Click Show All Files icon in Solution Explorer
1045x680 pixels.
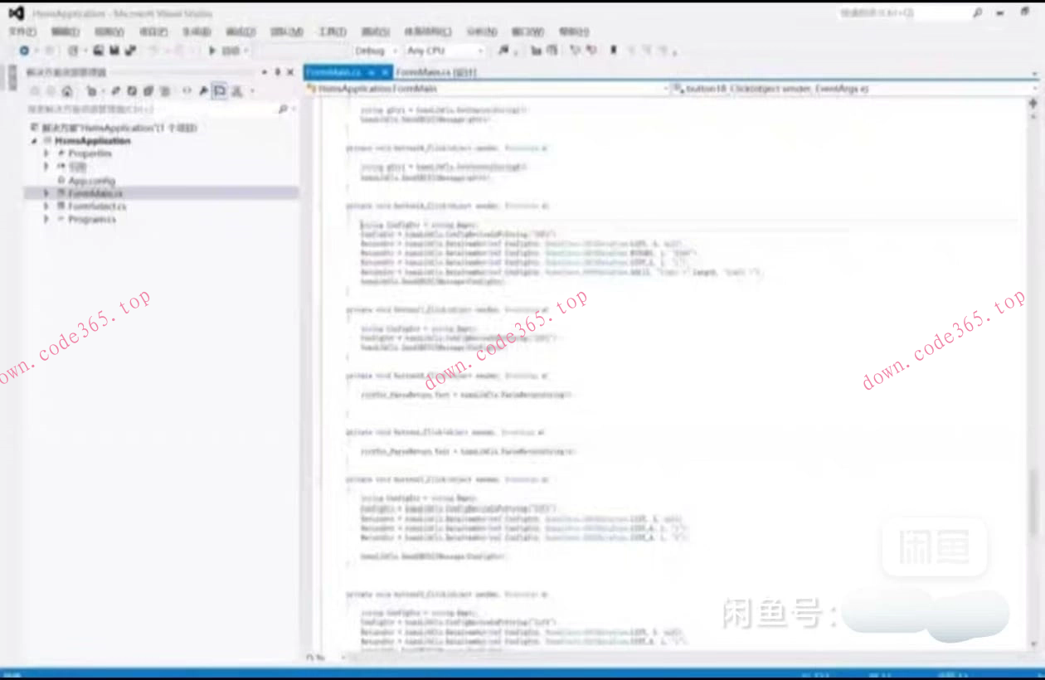click(x=165, y=91)
